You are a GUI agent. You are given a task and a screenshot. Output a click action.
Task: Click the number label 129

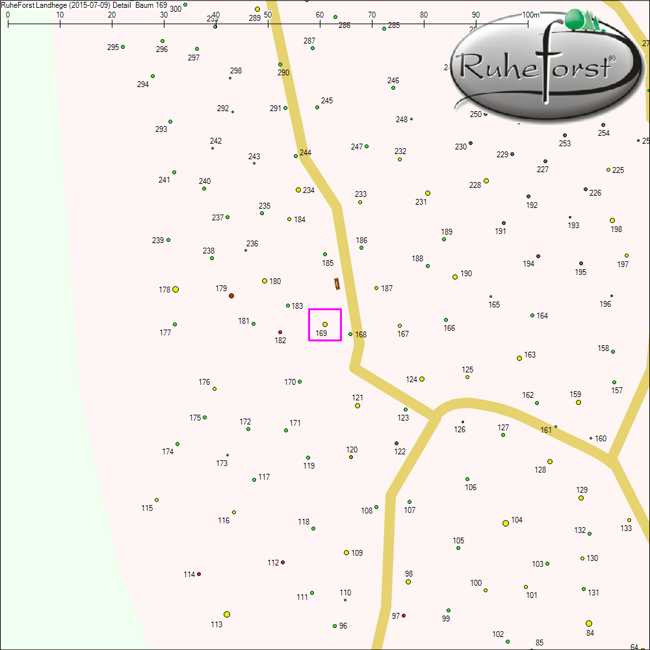[582, 490]
